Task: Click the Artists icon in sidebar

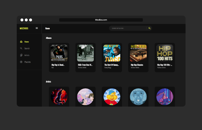Action: (21, 55)
